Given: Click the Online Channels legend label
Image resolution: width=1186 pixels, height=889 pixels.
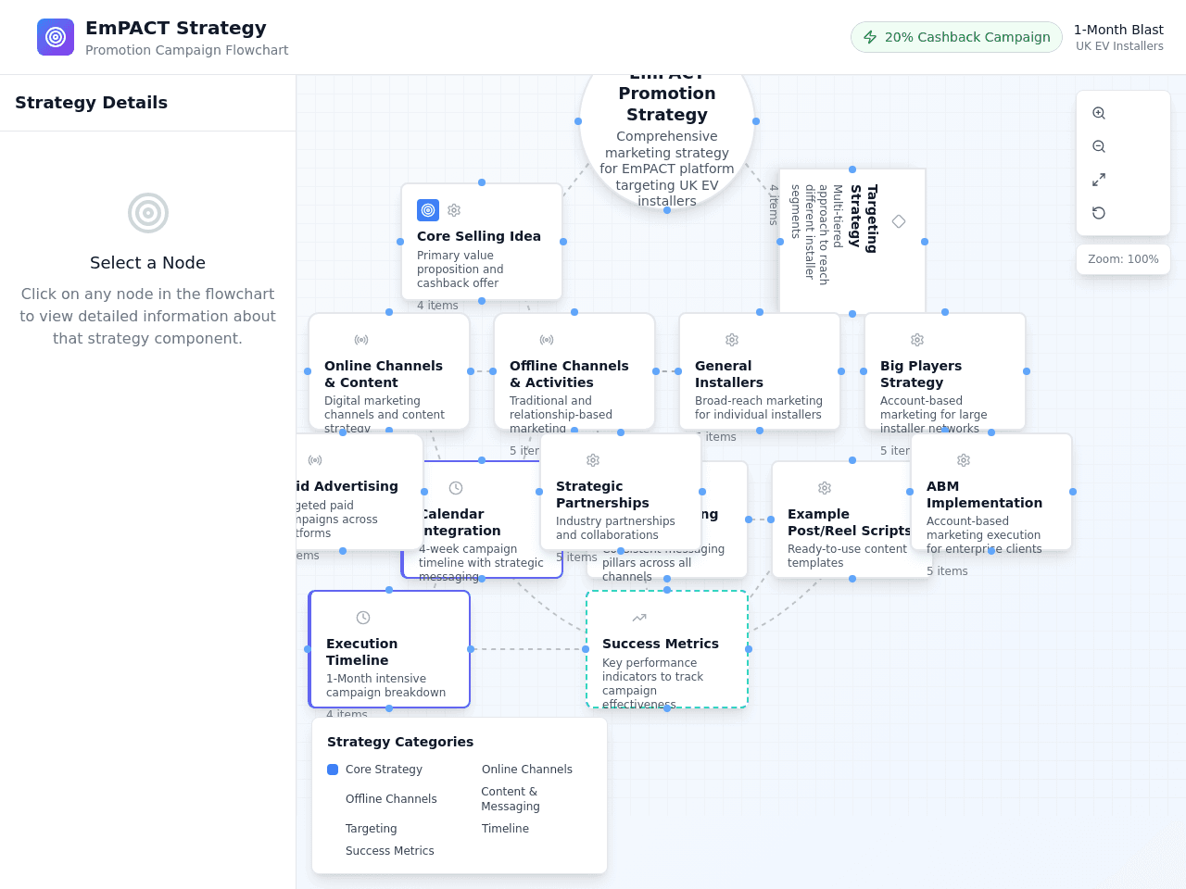Looking at the screenshot, I should pyautogui.click(x=527, y=770).
